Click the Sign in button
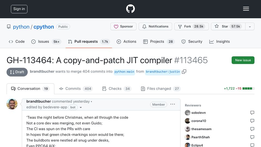261x147 pixels. point(19,9)
